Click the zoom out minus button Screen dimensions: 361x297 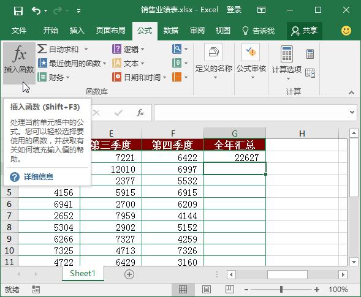pyautogui.click(x=246, y=290)
